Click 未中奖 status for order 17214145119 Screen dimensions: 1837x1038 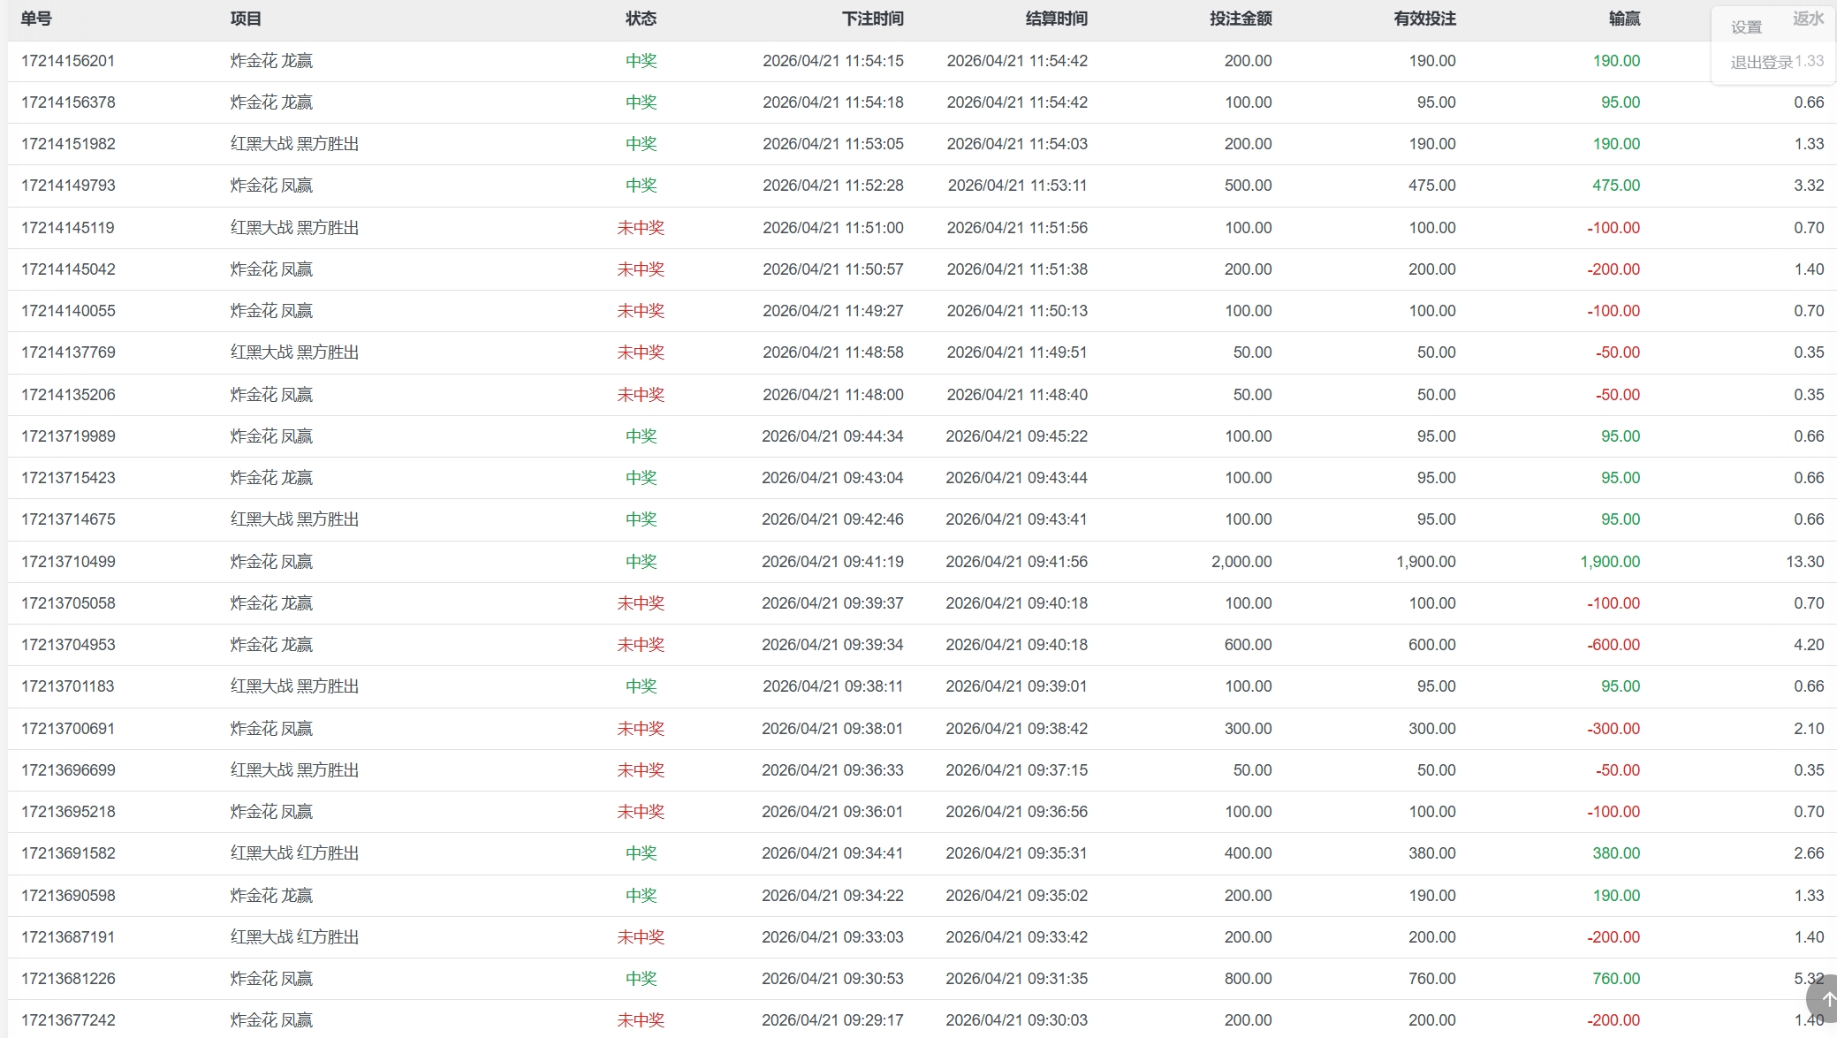641,228
